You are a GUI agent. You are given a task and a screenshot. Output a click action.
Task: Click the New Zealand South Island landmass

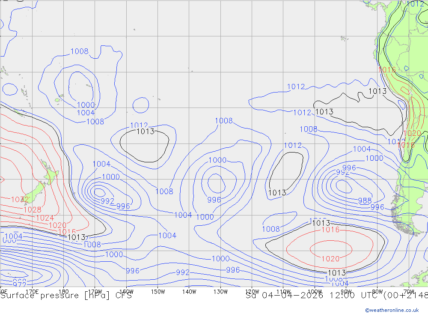click(35, 193)
